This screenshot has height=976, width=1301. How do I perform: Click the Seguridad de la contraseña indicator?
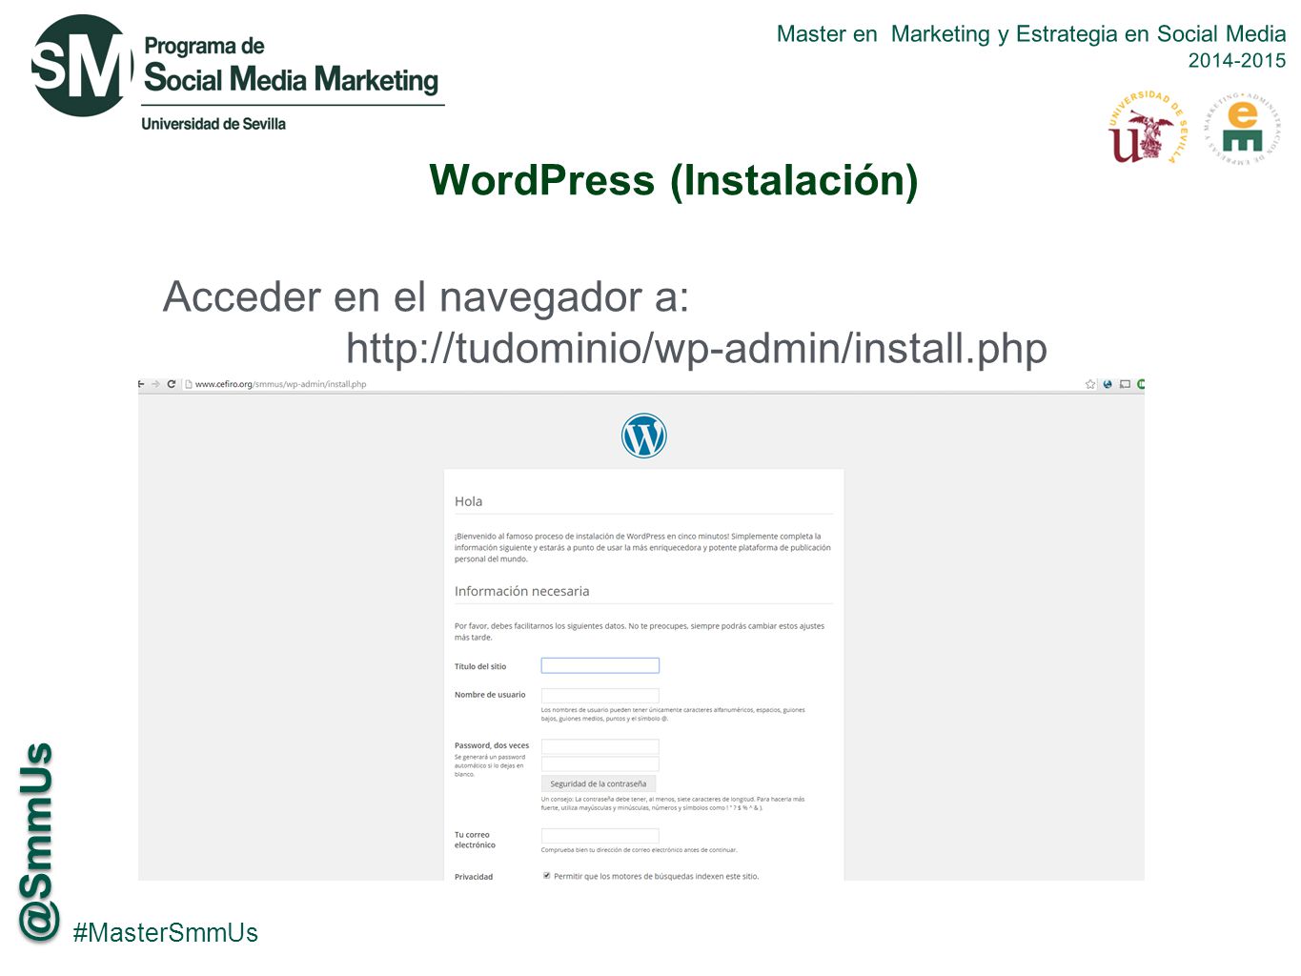[599, 783]
